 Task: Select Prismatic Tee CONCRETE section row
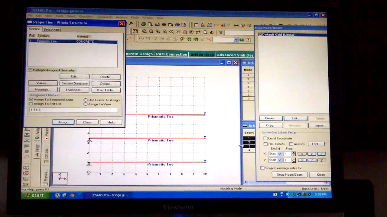pyautogui.click(x=73, y=41)
